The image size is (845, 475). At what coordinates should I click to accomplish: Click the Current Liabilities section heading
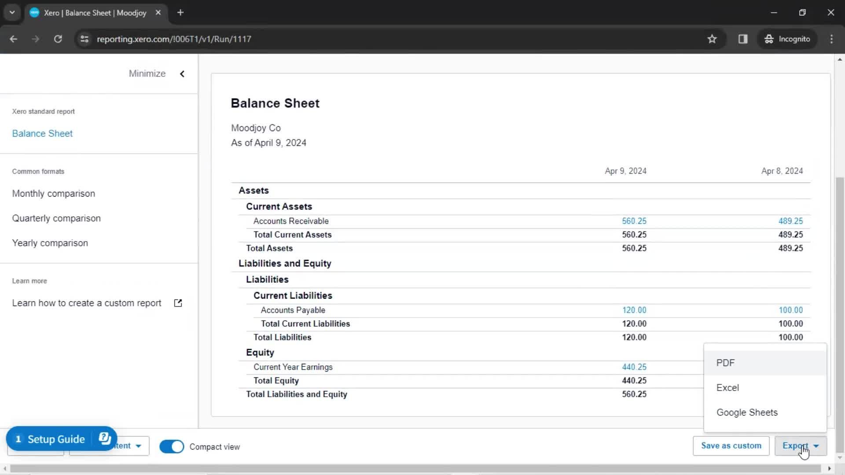pyautogui.click(x=293, y=296)
